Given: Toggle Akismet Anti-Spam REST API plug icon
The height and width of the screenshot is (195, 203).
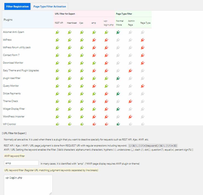Looking at the screenshot, I should tap(57, 32).
